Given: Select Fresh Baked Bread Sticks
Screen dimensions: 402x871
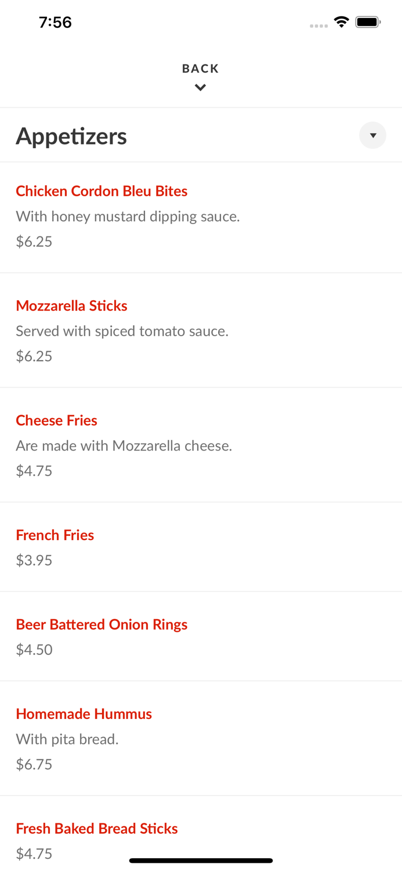Looking at the screenshot, I should (x=97, y=828).
